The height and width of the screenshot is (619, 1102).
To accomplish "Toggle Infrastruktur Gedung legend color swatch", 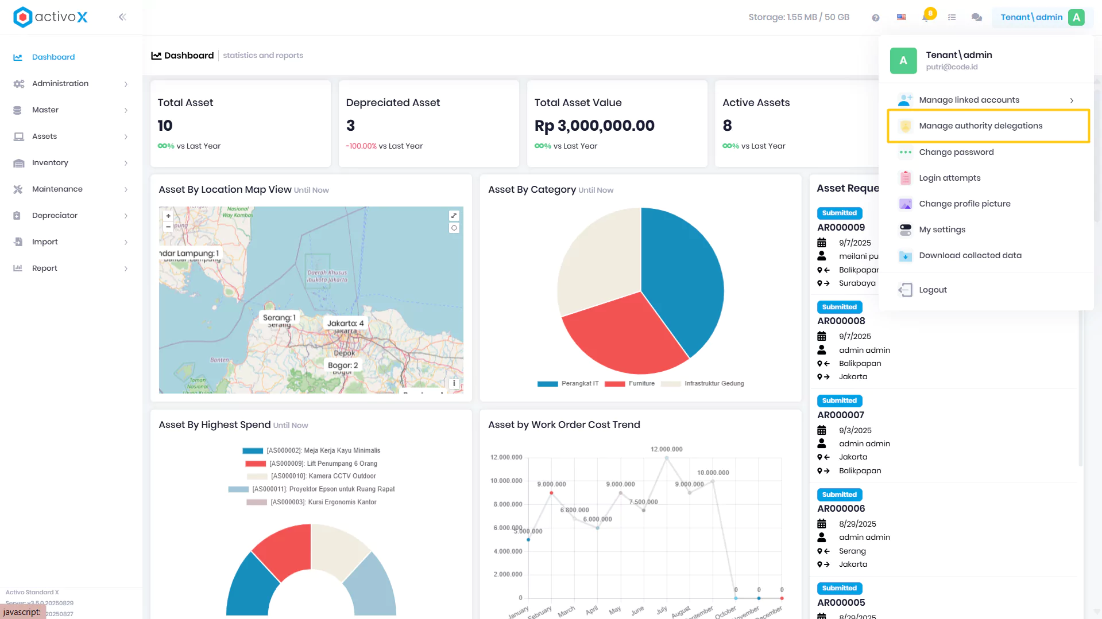I will (x=671, y=384).
